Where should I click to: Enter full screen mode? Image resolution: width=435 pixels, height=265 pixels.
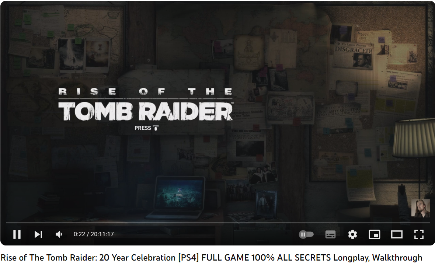(419, 234)
